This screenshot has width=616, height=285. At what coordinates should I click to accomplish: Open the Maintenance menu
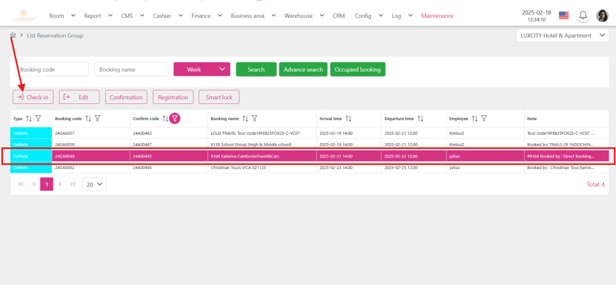pos(437,16)
